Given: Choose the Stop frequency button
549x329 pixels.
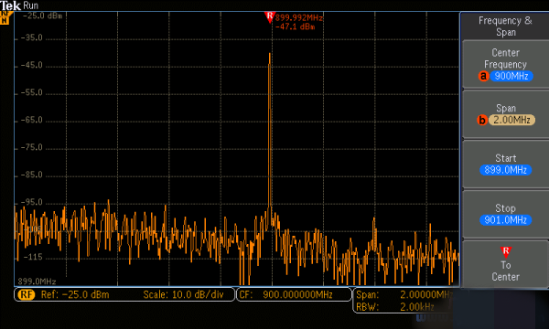Looking at the screenshot, I should (505, 215).
